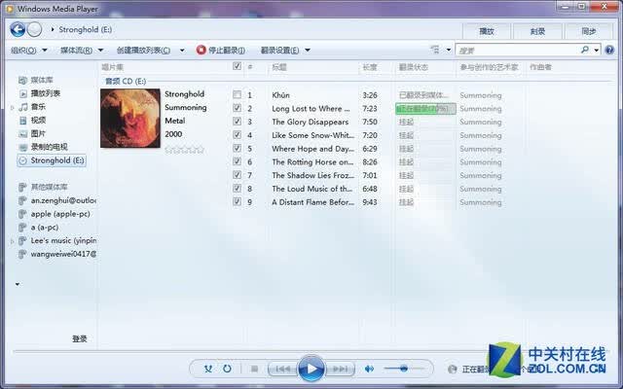The image size is (623, 389).
Task: Mute the volume speaker icon
Action: 369,369
